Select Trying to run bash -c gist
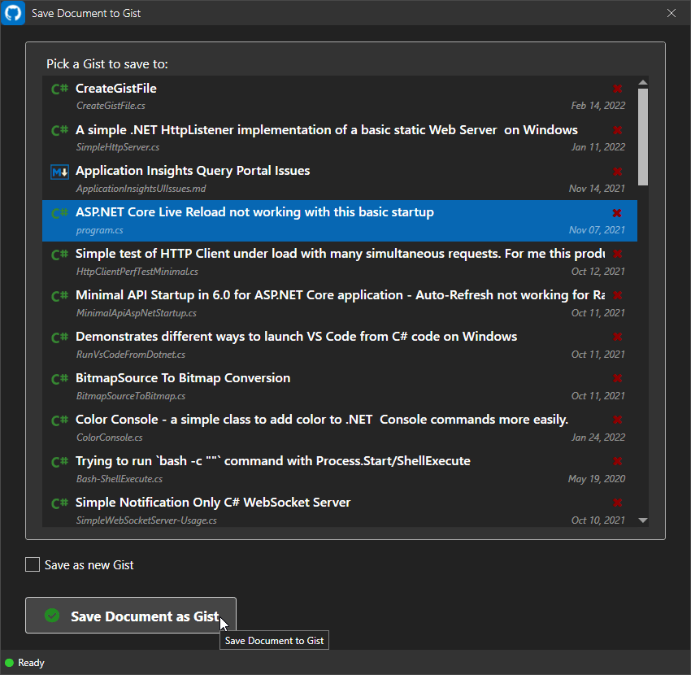This screenshot has width=691, height=675. pos(273,461)
